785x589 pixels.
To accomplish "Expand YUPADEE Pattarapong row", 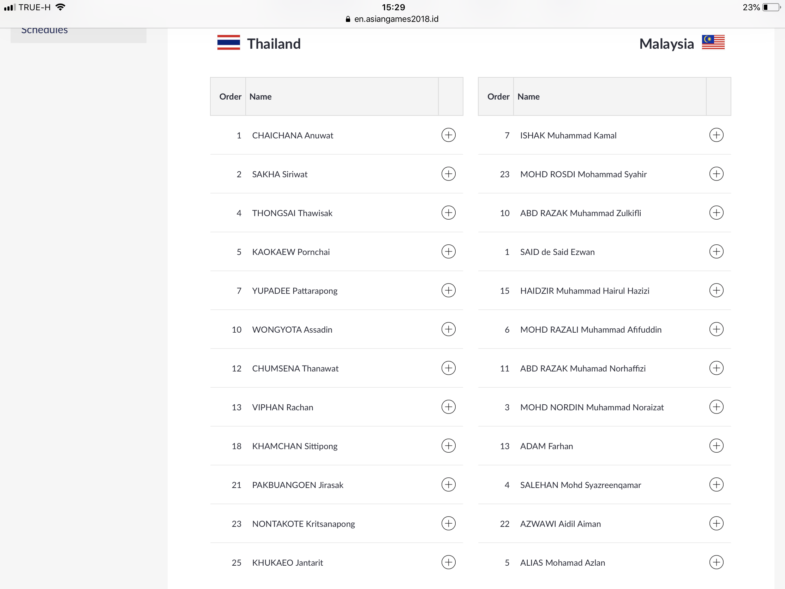I will pyautogui.click(x=448, y=290).
